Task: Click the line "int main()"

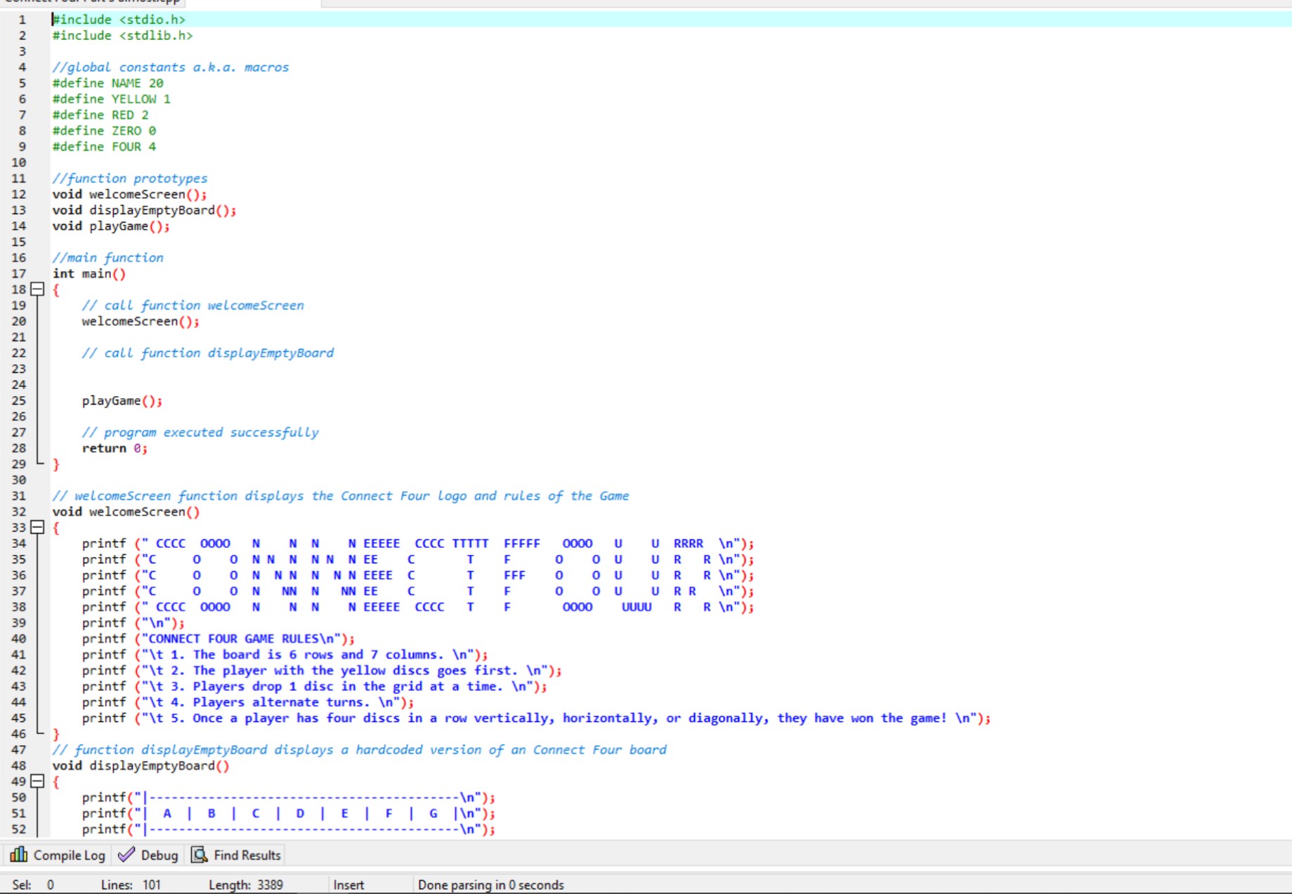Action: (x=89, y=274)
